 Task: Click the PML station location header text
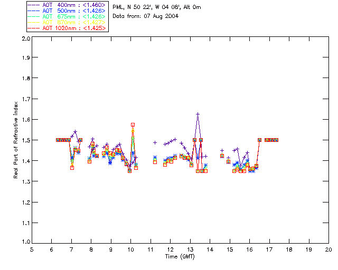click(157, 7)
